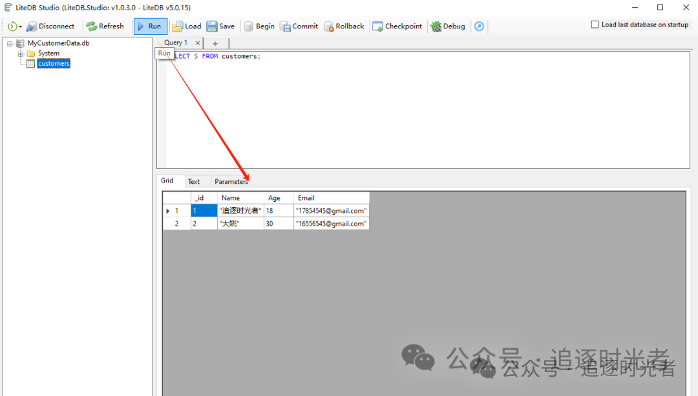Load a query file
This screenshot has width=698, height=396.
pyautogui.click(x=187, y=26)
